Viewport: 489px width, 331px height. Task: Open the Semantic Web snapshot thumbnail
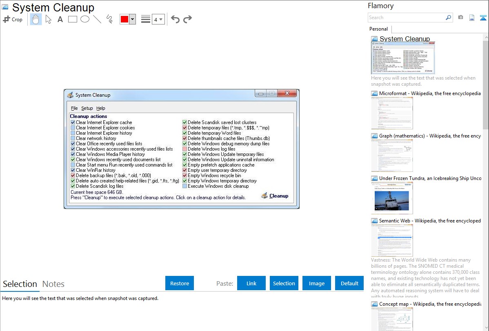pyautogui.click(x=392, y=240)
